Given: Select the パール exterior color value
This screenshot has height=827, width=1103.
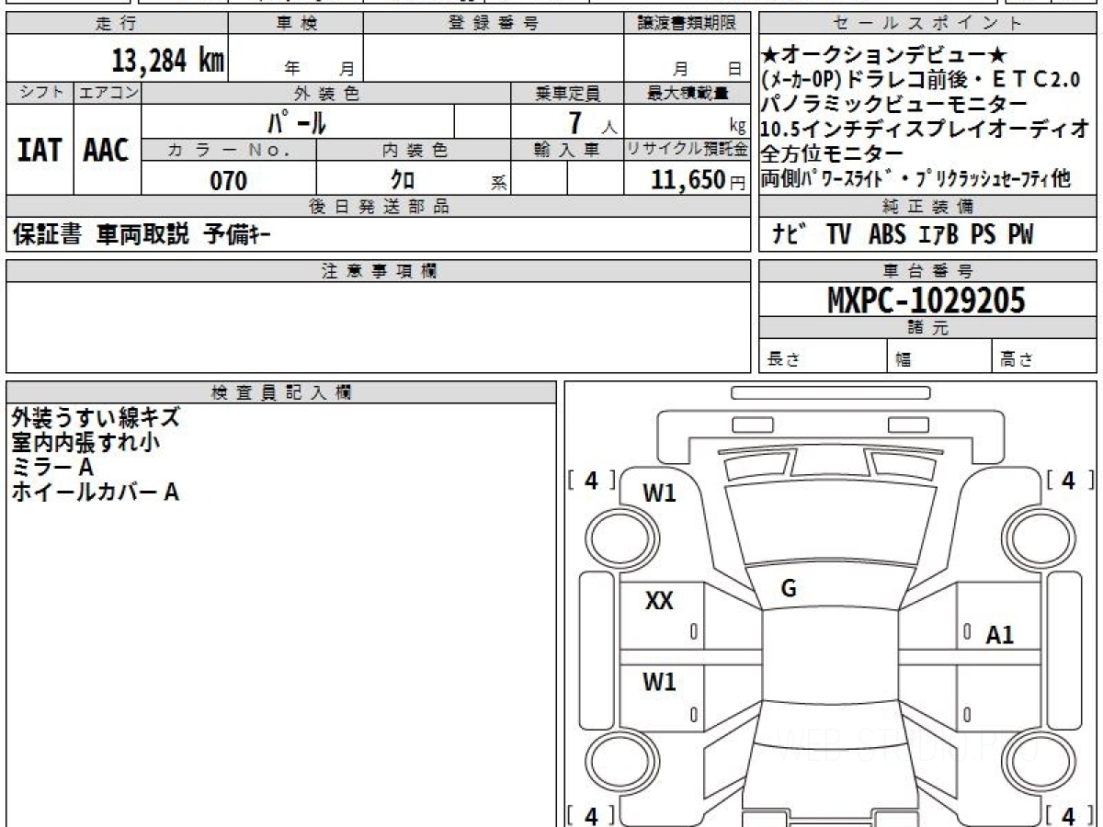Looking at the screenshot, I should [x=296, y=120].
